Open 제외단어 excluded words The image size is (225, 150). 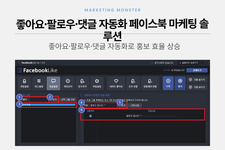click(68, 83)
